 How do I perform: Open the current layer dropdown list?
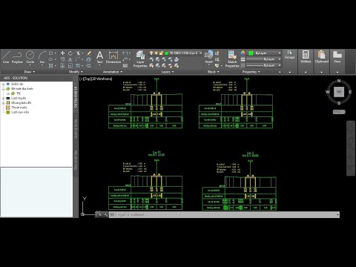tap(201, 53)
